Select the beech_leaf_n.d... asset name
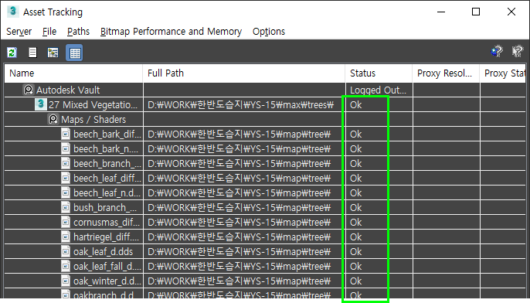Screen dimensions: 530x303 [107, 193]
